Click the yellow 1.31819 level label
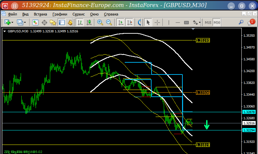This screenshot has width=258, height=154. (x=203, y=145)
